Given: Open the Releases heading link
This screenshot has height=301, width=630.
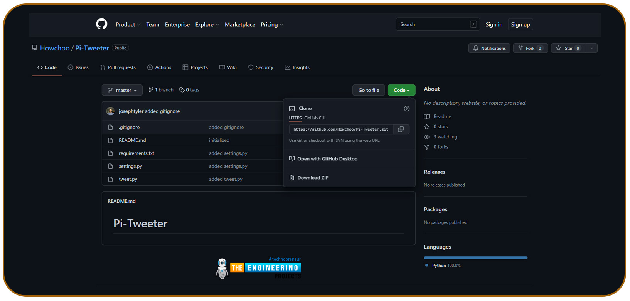Looking at the screenshot, I should point(435,172).
